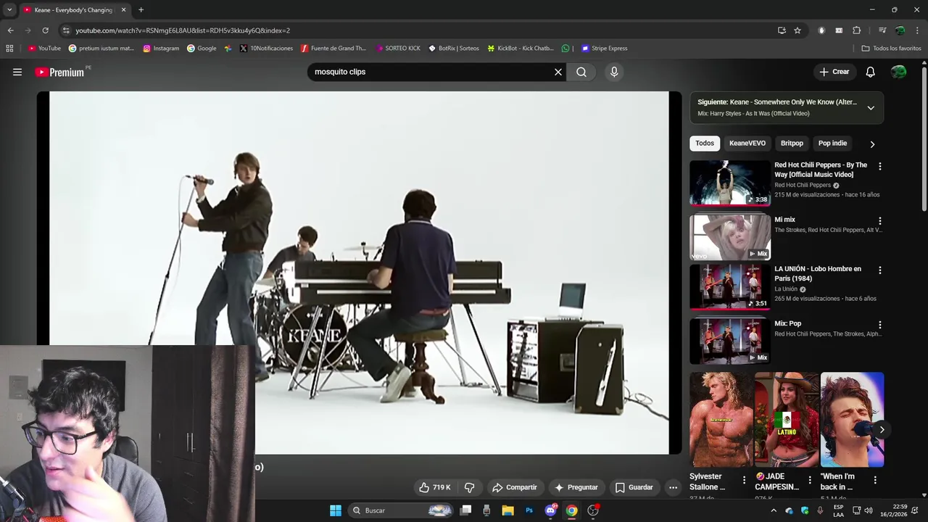Open the Google bookmark

pos(202,49)
